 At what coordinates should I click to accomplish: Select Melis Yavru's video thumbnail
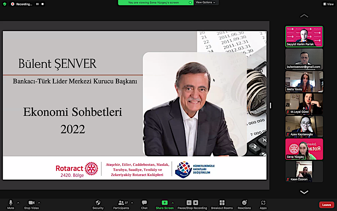[x=304, y=82]
